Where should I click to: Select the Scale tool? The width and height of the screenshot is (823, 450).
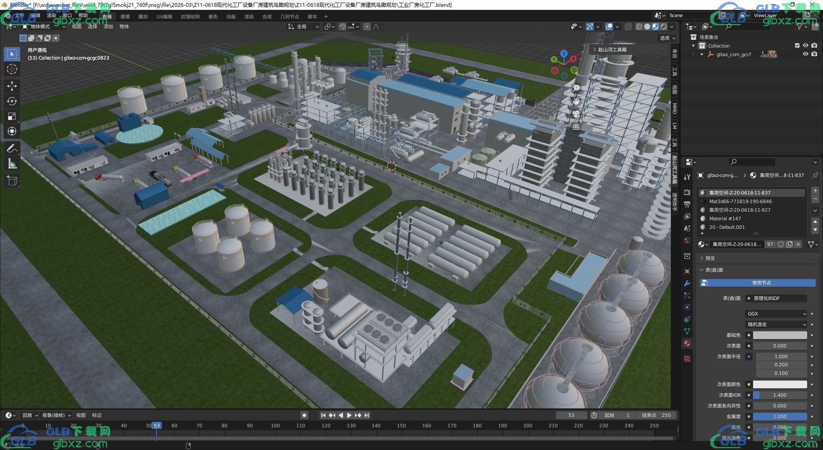coord(12,116)
